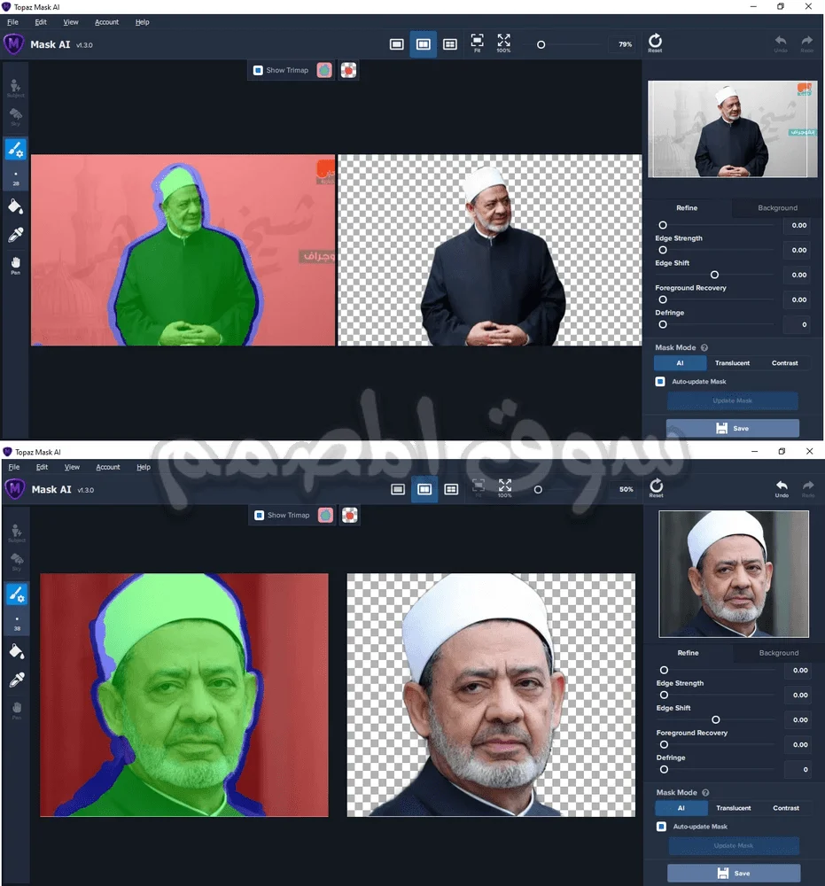825x886 pixels.
Task: Open the File menu in upper window
Action: (x=12, y=22)
